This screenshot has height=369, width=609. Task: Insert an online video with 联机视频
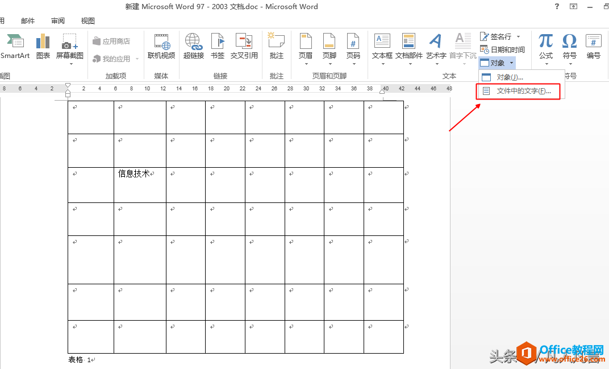(161, 46)
